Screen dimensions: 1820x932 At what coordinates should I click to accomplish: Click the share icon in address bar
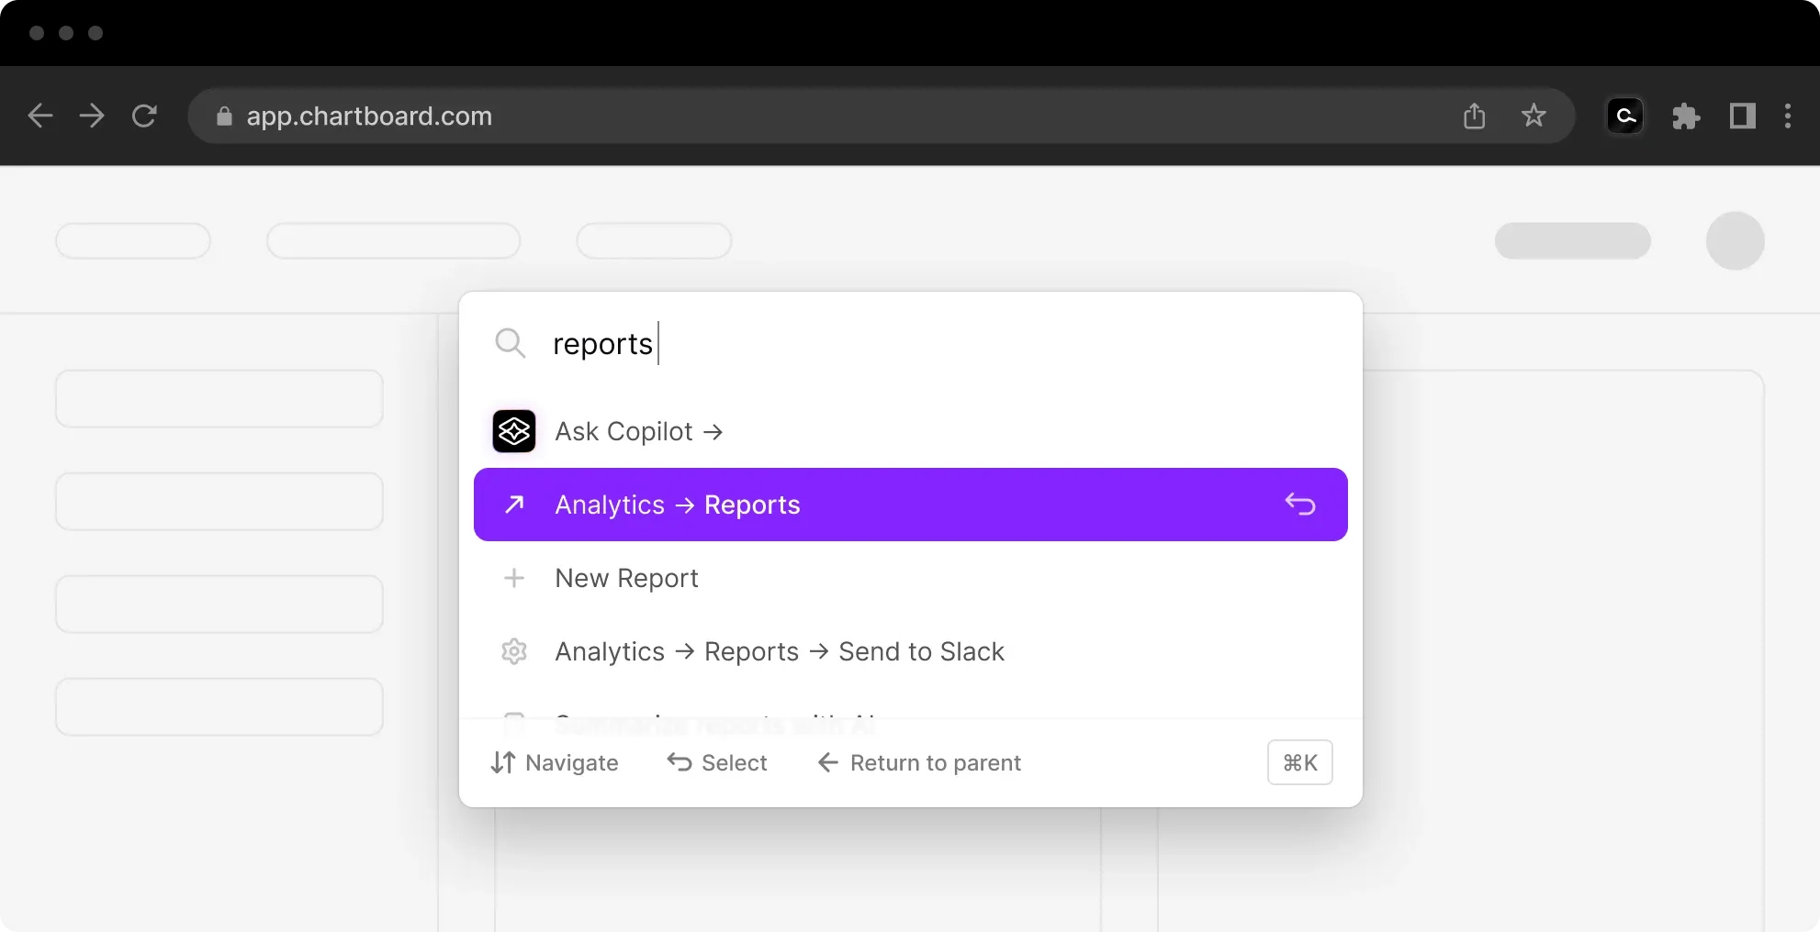pos(1474,116)
